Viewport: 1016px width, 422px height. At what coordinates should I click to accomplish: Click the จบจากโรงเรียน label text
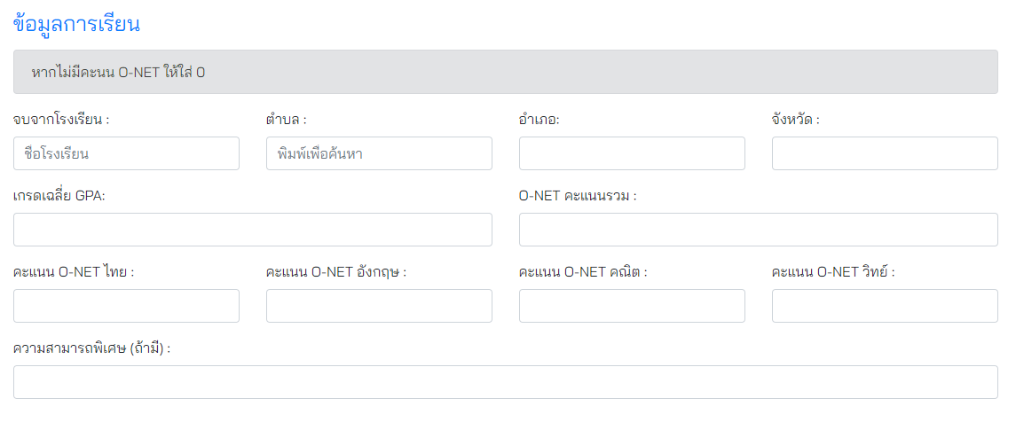click(x=67, y=120)
